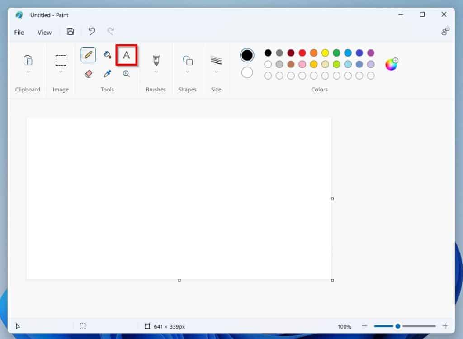Click the canvas right-edge resize handle
463x339 pixels.
tap(332, 199)
